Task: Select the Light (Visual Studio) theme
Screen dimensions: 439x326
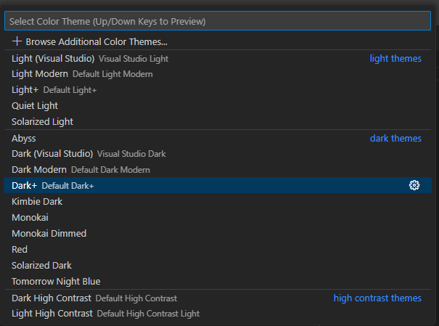Action: click(x=53, y=58)
